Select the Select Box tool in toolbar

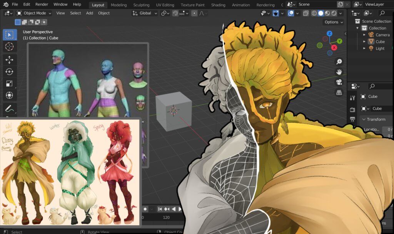coord(10,35)
